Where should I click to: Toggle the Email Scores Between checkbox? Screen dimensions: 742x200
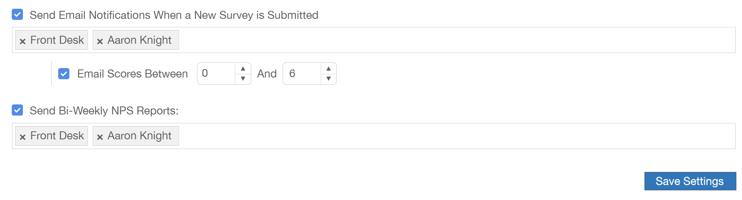click(x=64, y=73)
